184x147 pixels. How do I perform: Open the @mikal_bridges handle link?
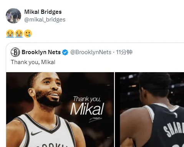(x=45, y=20)
